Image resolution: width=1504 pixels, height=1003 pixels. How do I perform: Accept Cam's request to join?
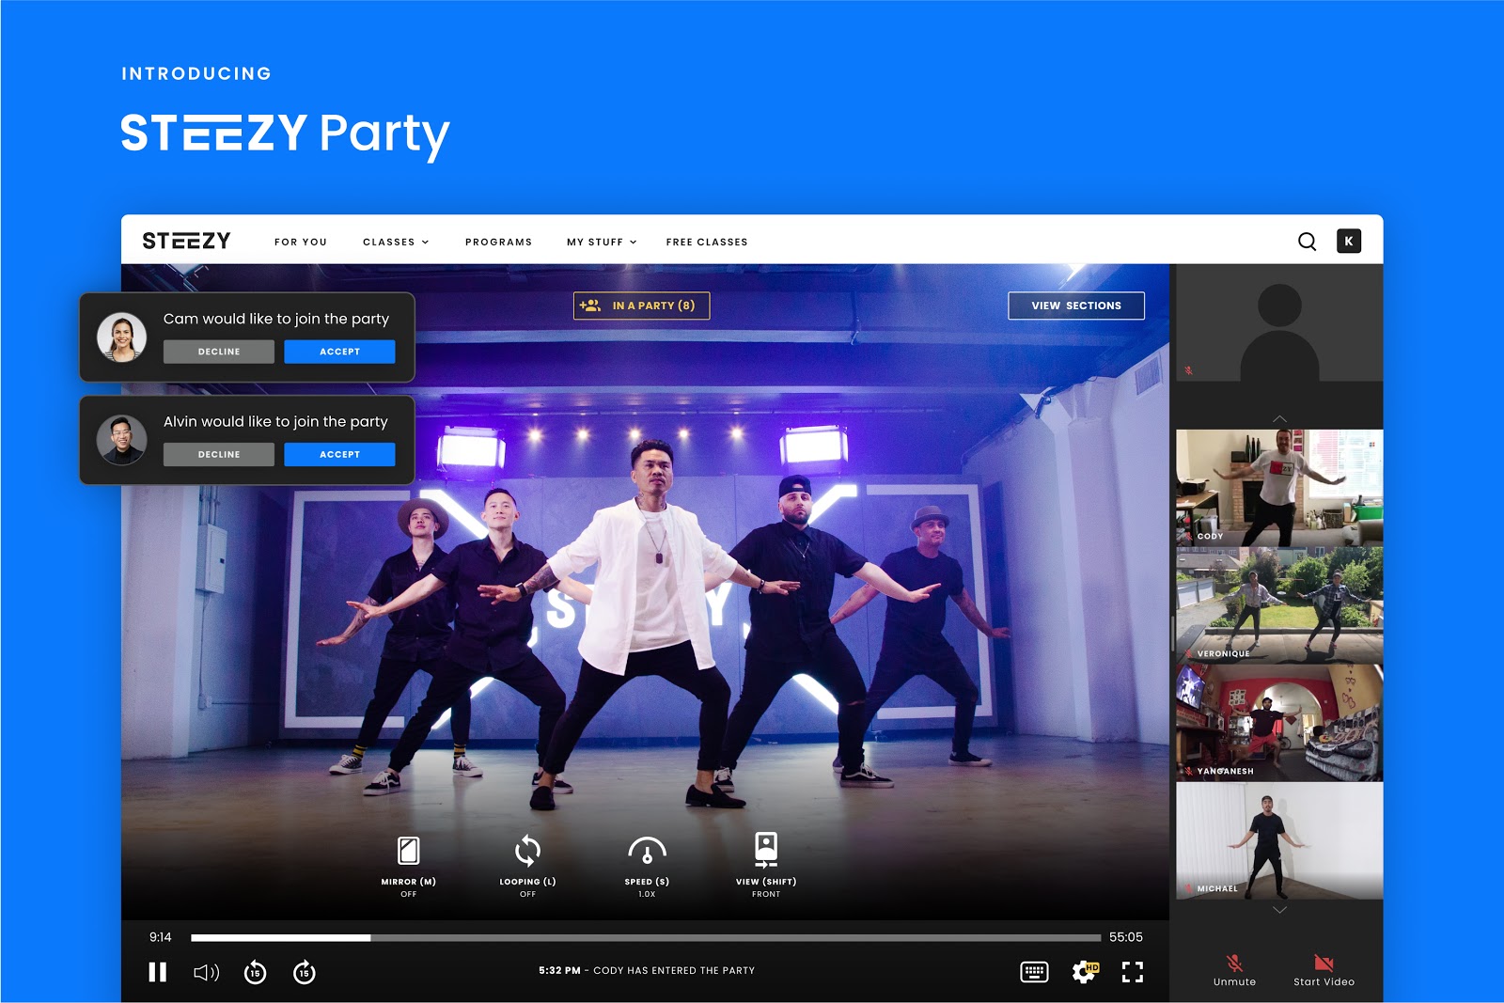pyautogui.click(x=339, y=352)
